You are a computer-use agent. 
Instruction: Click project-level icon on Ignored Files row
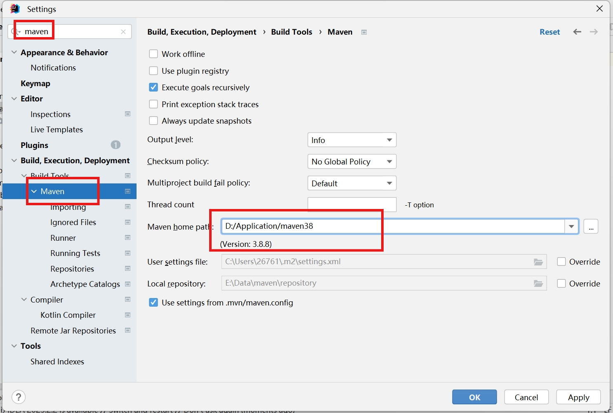(128, 222)
